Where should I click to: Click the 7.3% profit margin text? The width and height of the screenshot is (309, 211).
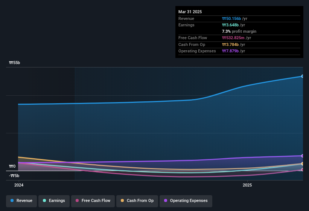click(239, 31)
